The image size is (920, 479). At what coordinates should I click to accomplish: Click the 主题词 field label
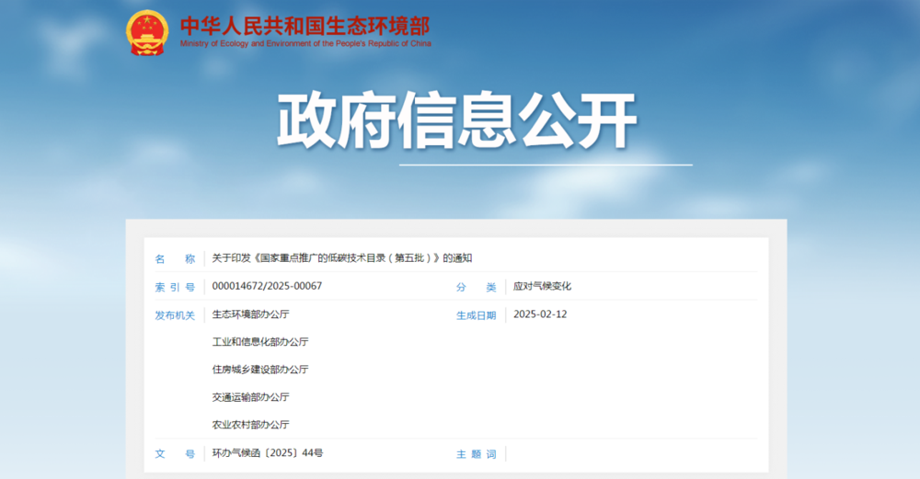(476, 454)
